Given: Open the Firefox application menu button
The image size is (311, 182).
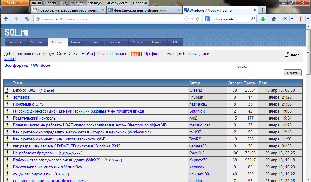Looking at the screenshot, I should pyautogui.click(x=15, y=3).
